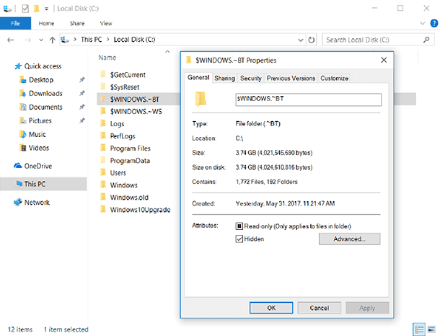Image resolution: width=440 pixels, height=336 pixels.
Task: Click This PC in the address breadcrumb
Action: pyautogui.click(x=91, y=40)
